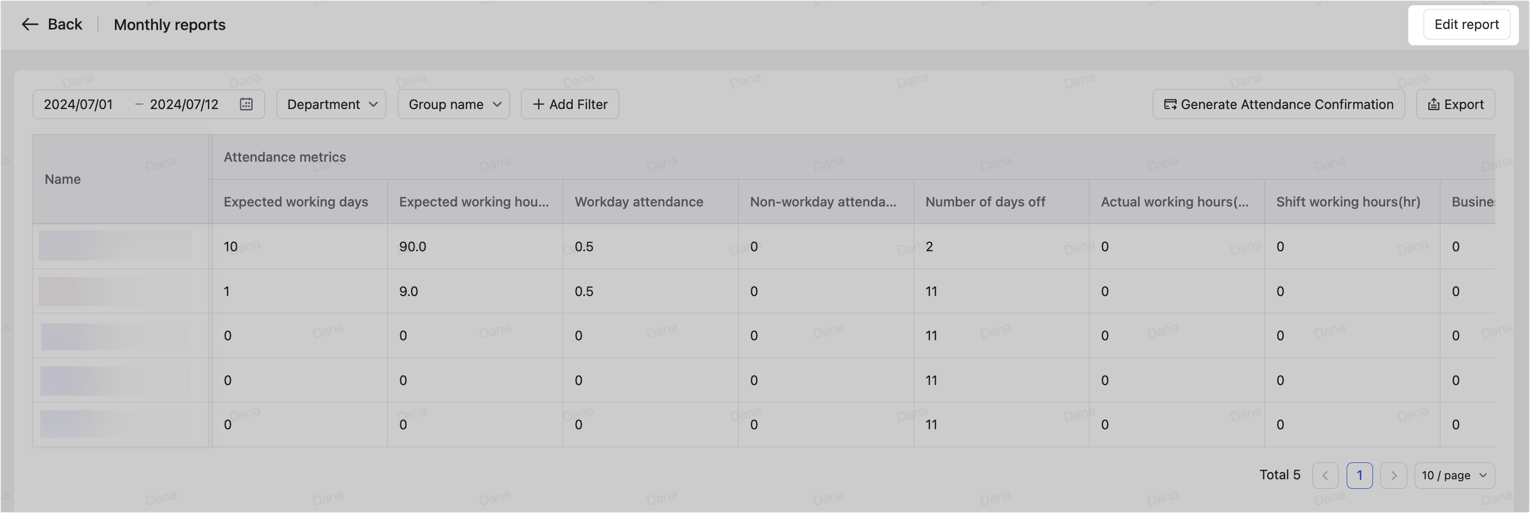Click the Name column header
Image resolution: width=1530 pixels, height=513 pixels.
point(62,179)
